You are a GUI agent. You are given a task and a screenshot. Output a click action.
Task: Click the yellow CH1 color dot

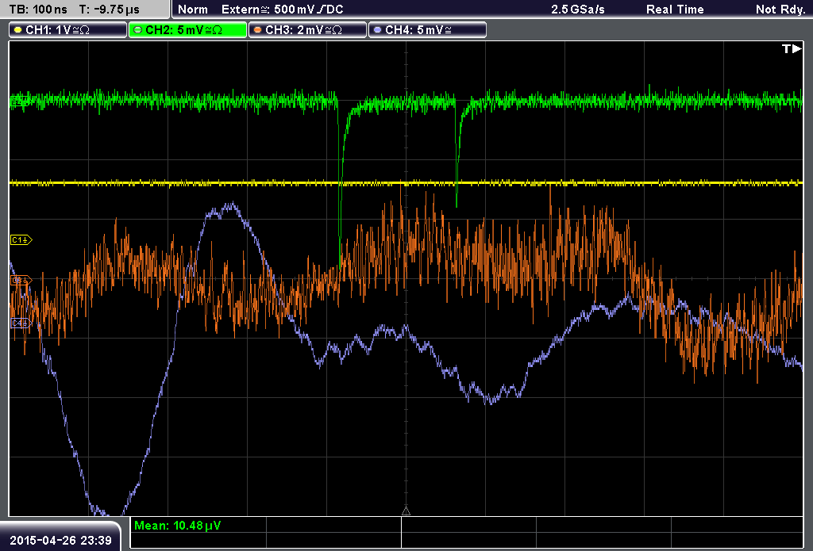point(18,30)
